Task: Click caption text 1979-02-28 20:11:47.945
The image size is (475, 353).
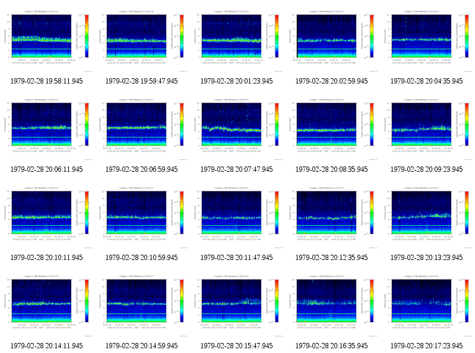Action: tap(236, 258)
